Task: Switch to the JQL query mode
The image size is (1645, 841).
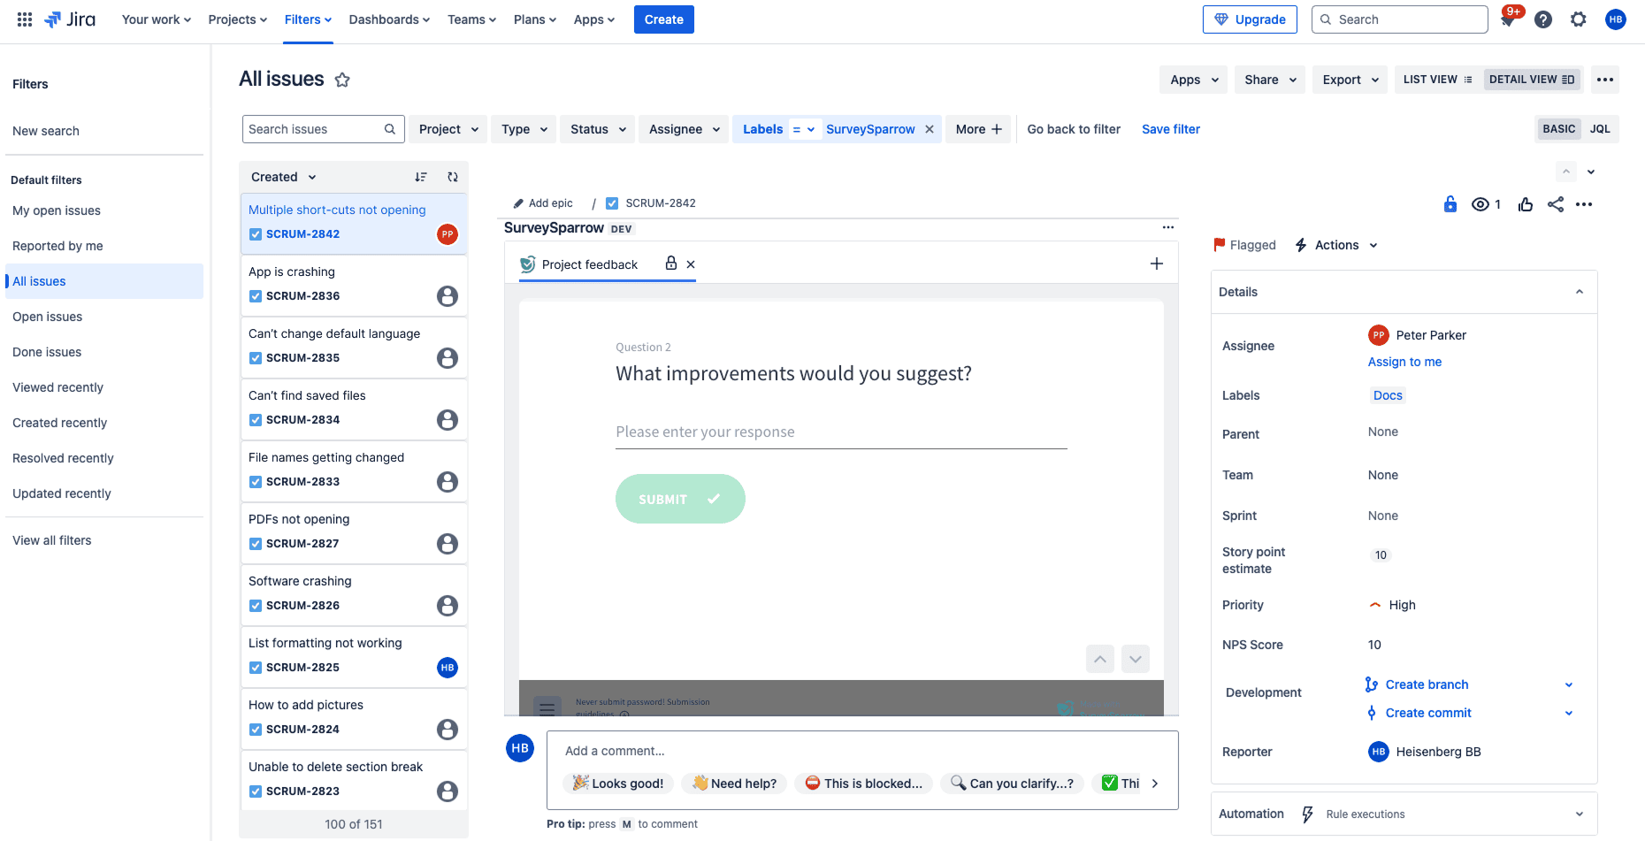Action: [x=1600, y=128]
